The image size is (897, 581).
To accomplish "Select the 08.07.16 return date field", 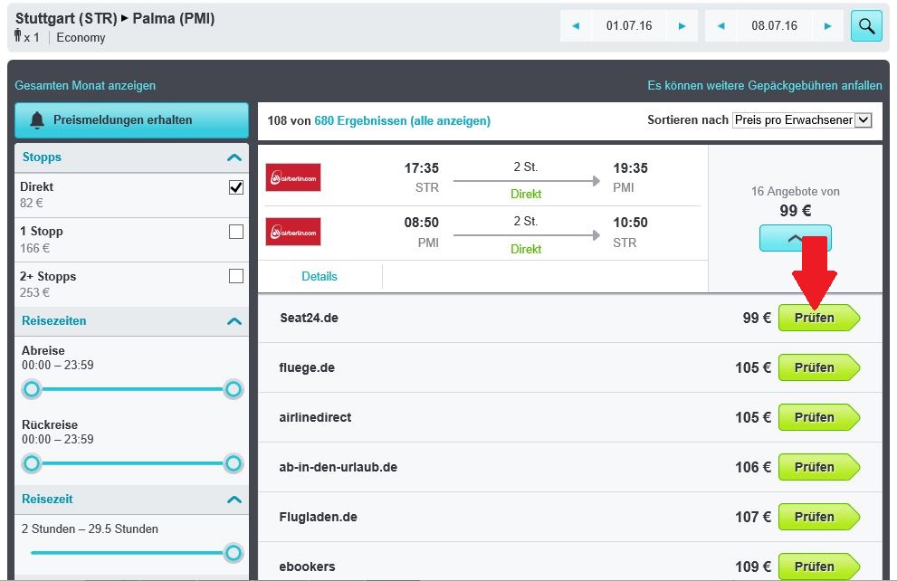I will [774, 25].
